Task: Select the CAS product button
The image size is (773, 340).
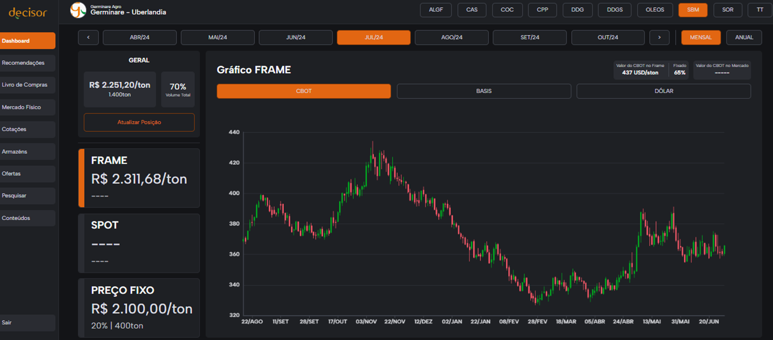Action: pos(472,10)
